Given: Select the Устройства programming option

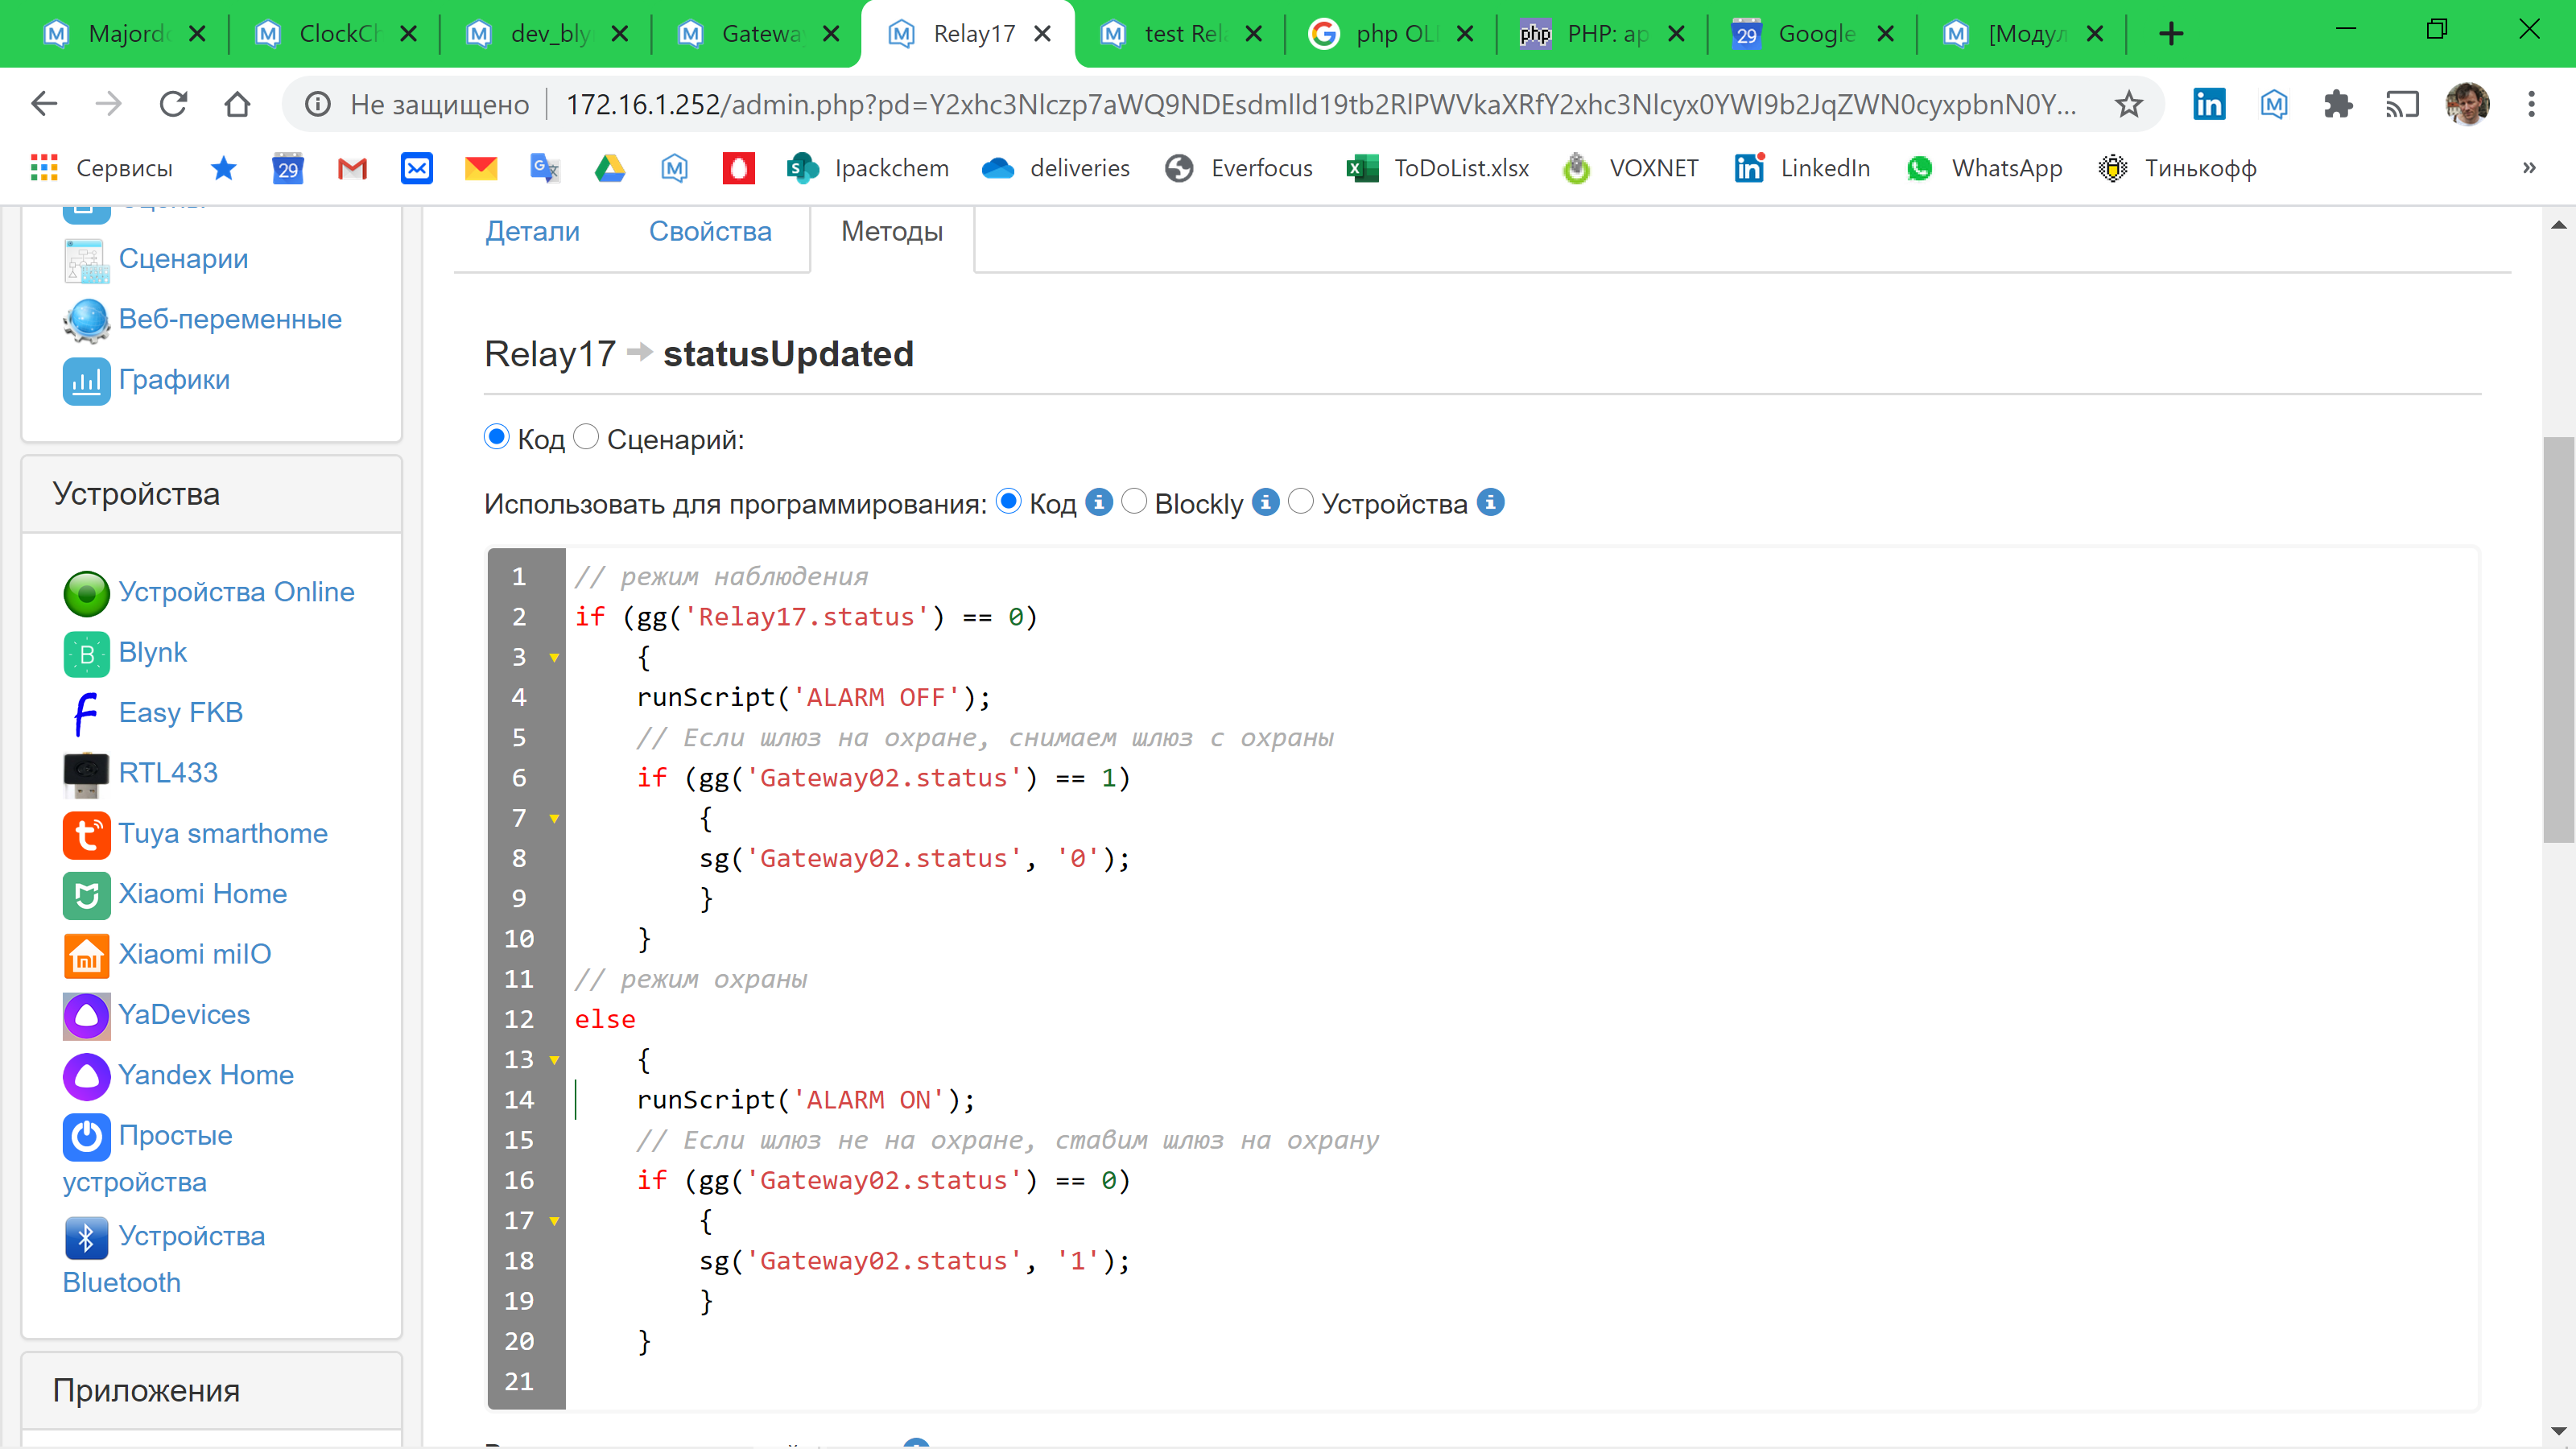Looking at the screenshot, I should (1302, 502).
